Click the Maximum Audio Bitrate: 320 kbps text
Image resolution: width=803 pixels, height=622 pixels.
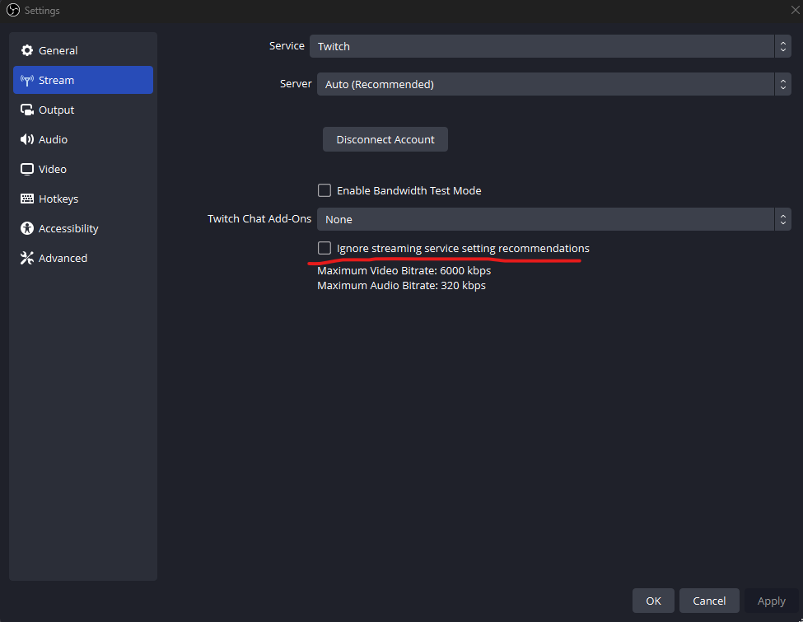pos(402,285)
